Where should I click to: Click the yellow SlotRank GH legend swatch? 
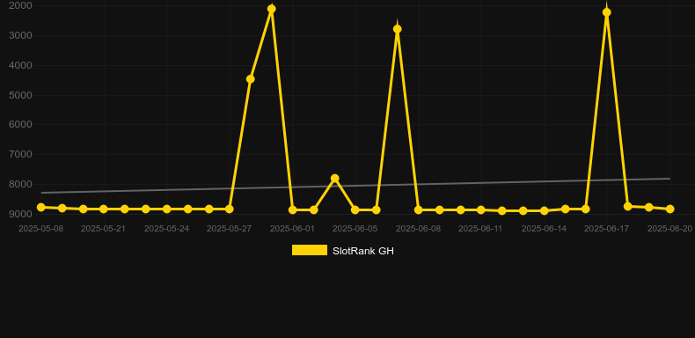310,250
